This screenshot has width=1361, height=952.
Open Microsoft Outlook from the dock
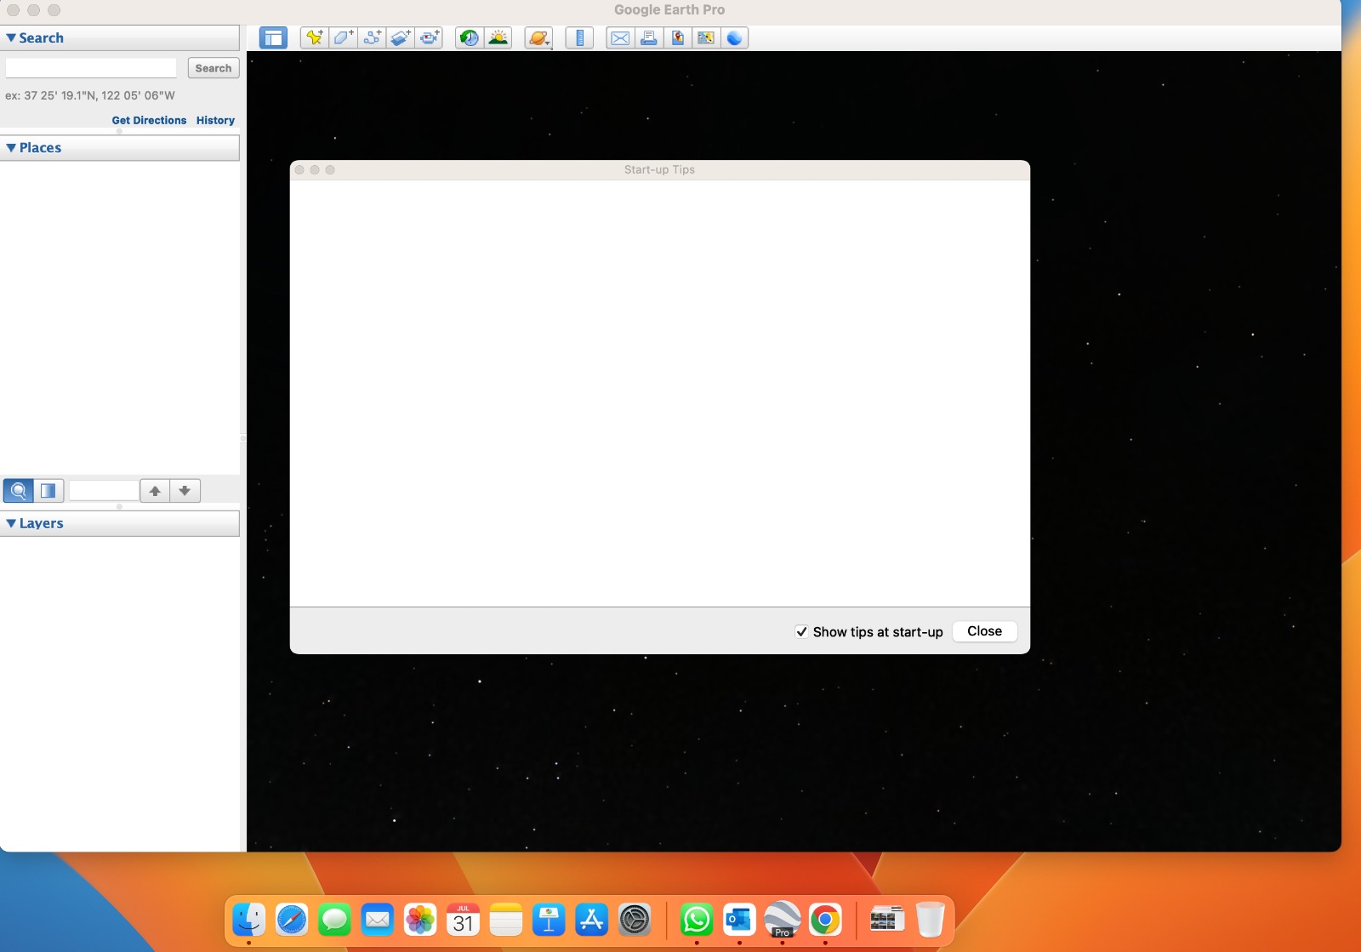739,920
